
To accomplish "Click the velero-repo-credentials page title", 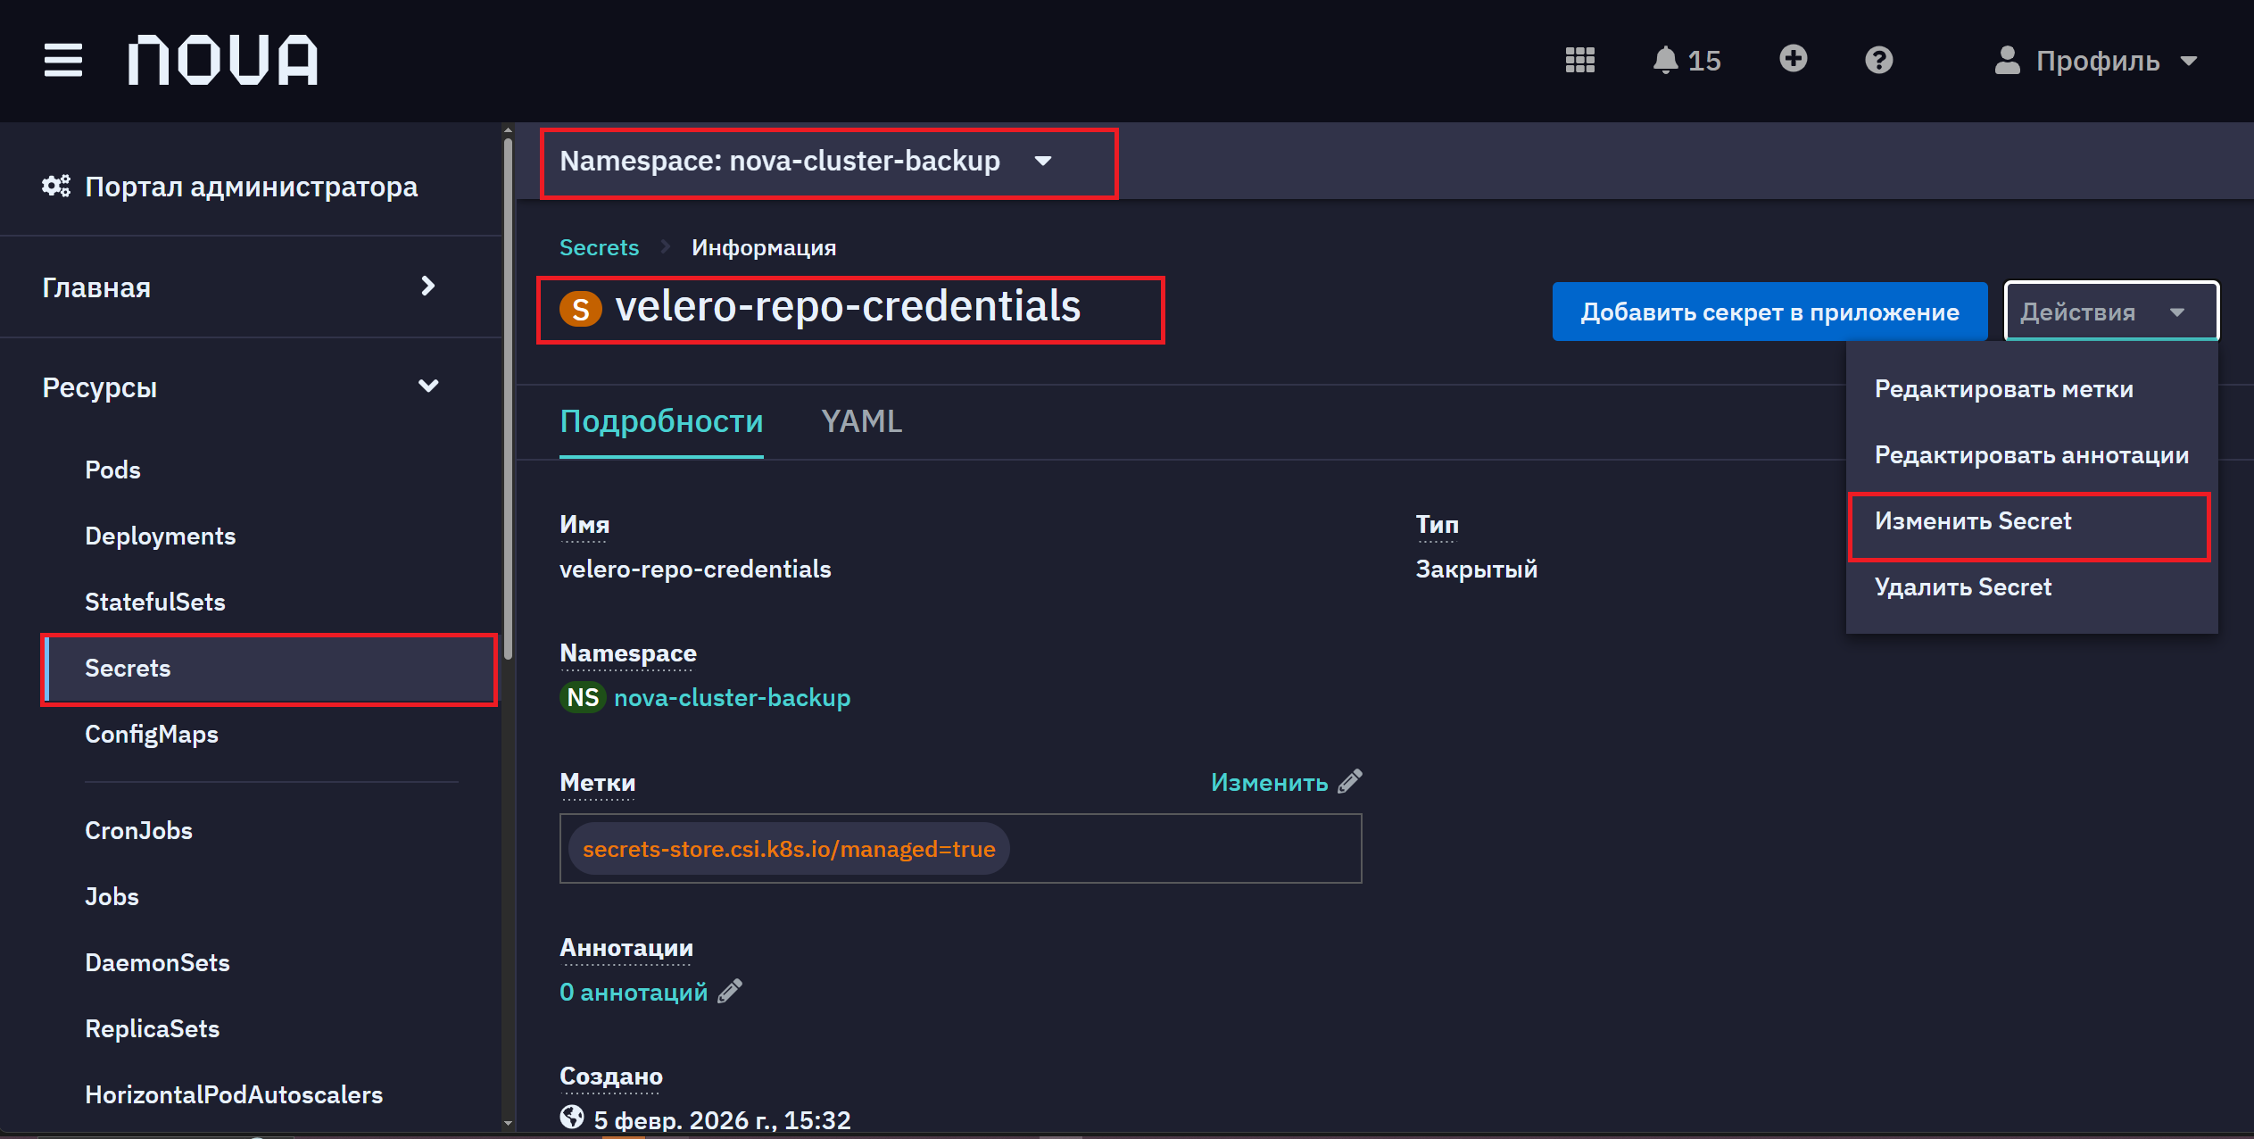I will pyautogui.click(x=848, y=306).
